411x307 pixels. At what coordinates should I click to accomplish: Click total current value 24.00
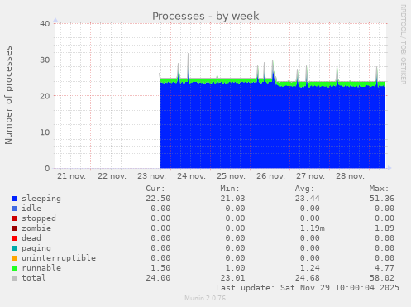158,278
